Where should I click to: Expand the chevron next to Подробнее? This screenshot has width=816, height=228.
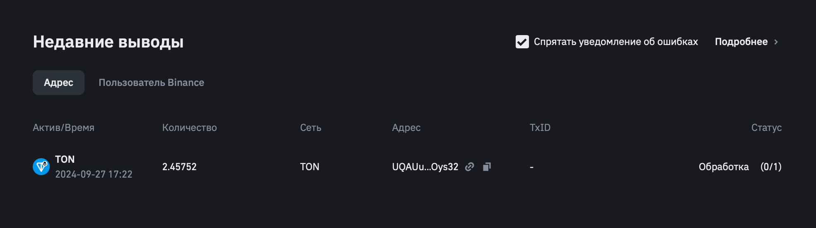pyautogui.click(x=776, y=42)
